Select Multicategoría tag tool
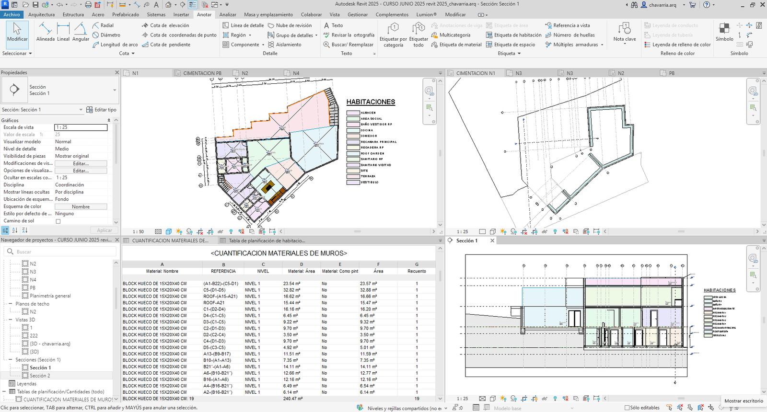The height and width of the screenshot is (412, 767). [x=451, y=35]
